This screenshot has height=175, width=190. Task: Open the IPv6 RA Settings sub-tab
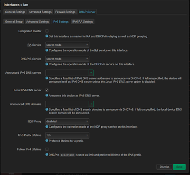[x=83, y=22]
